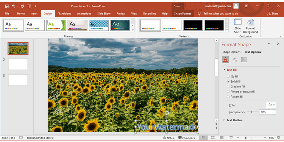Image resolution: width=284 pixels, height=142 pixels.
Task: Switch to Text Options
Action: pos(253,52)
